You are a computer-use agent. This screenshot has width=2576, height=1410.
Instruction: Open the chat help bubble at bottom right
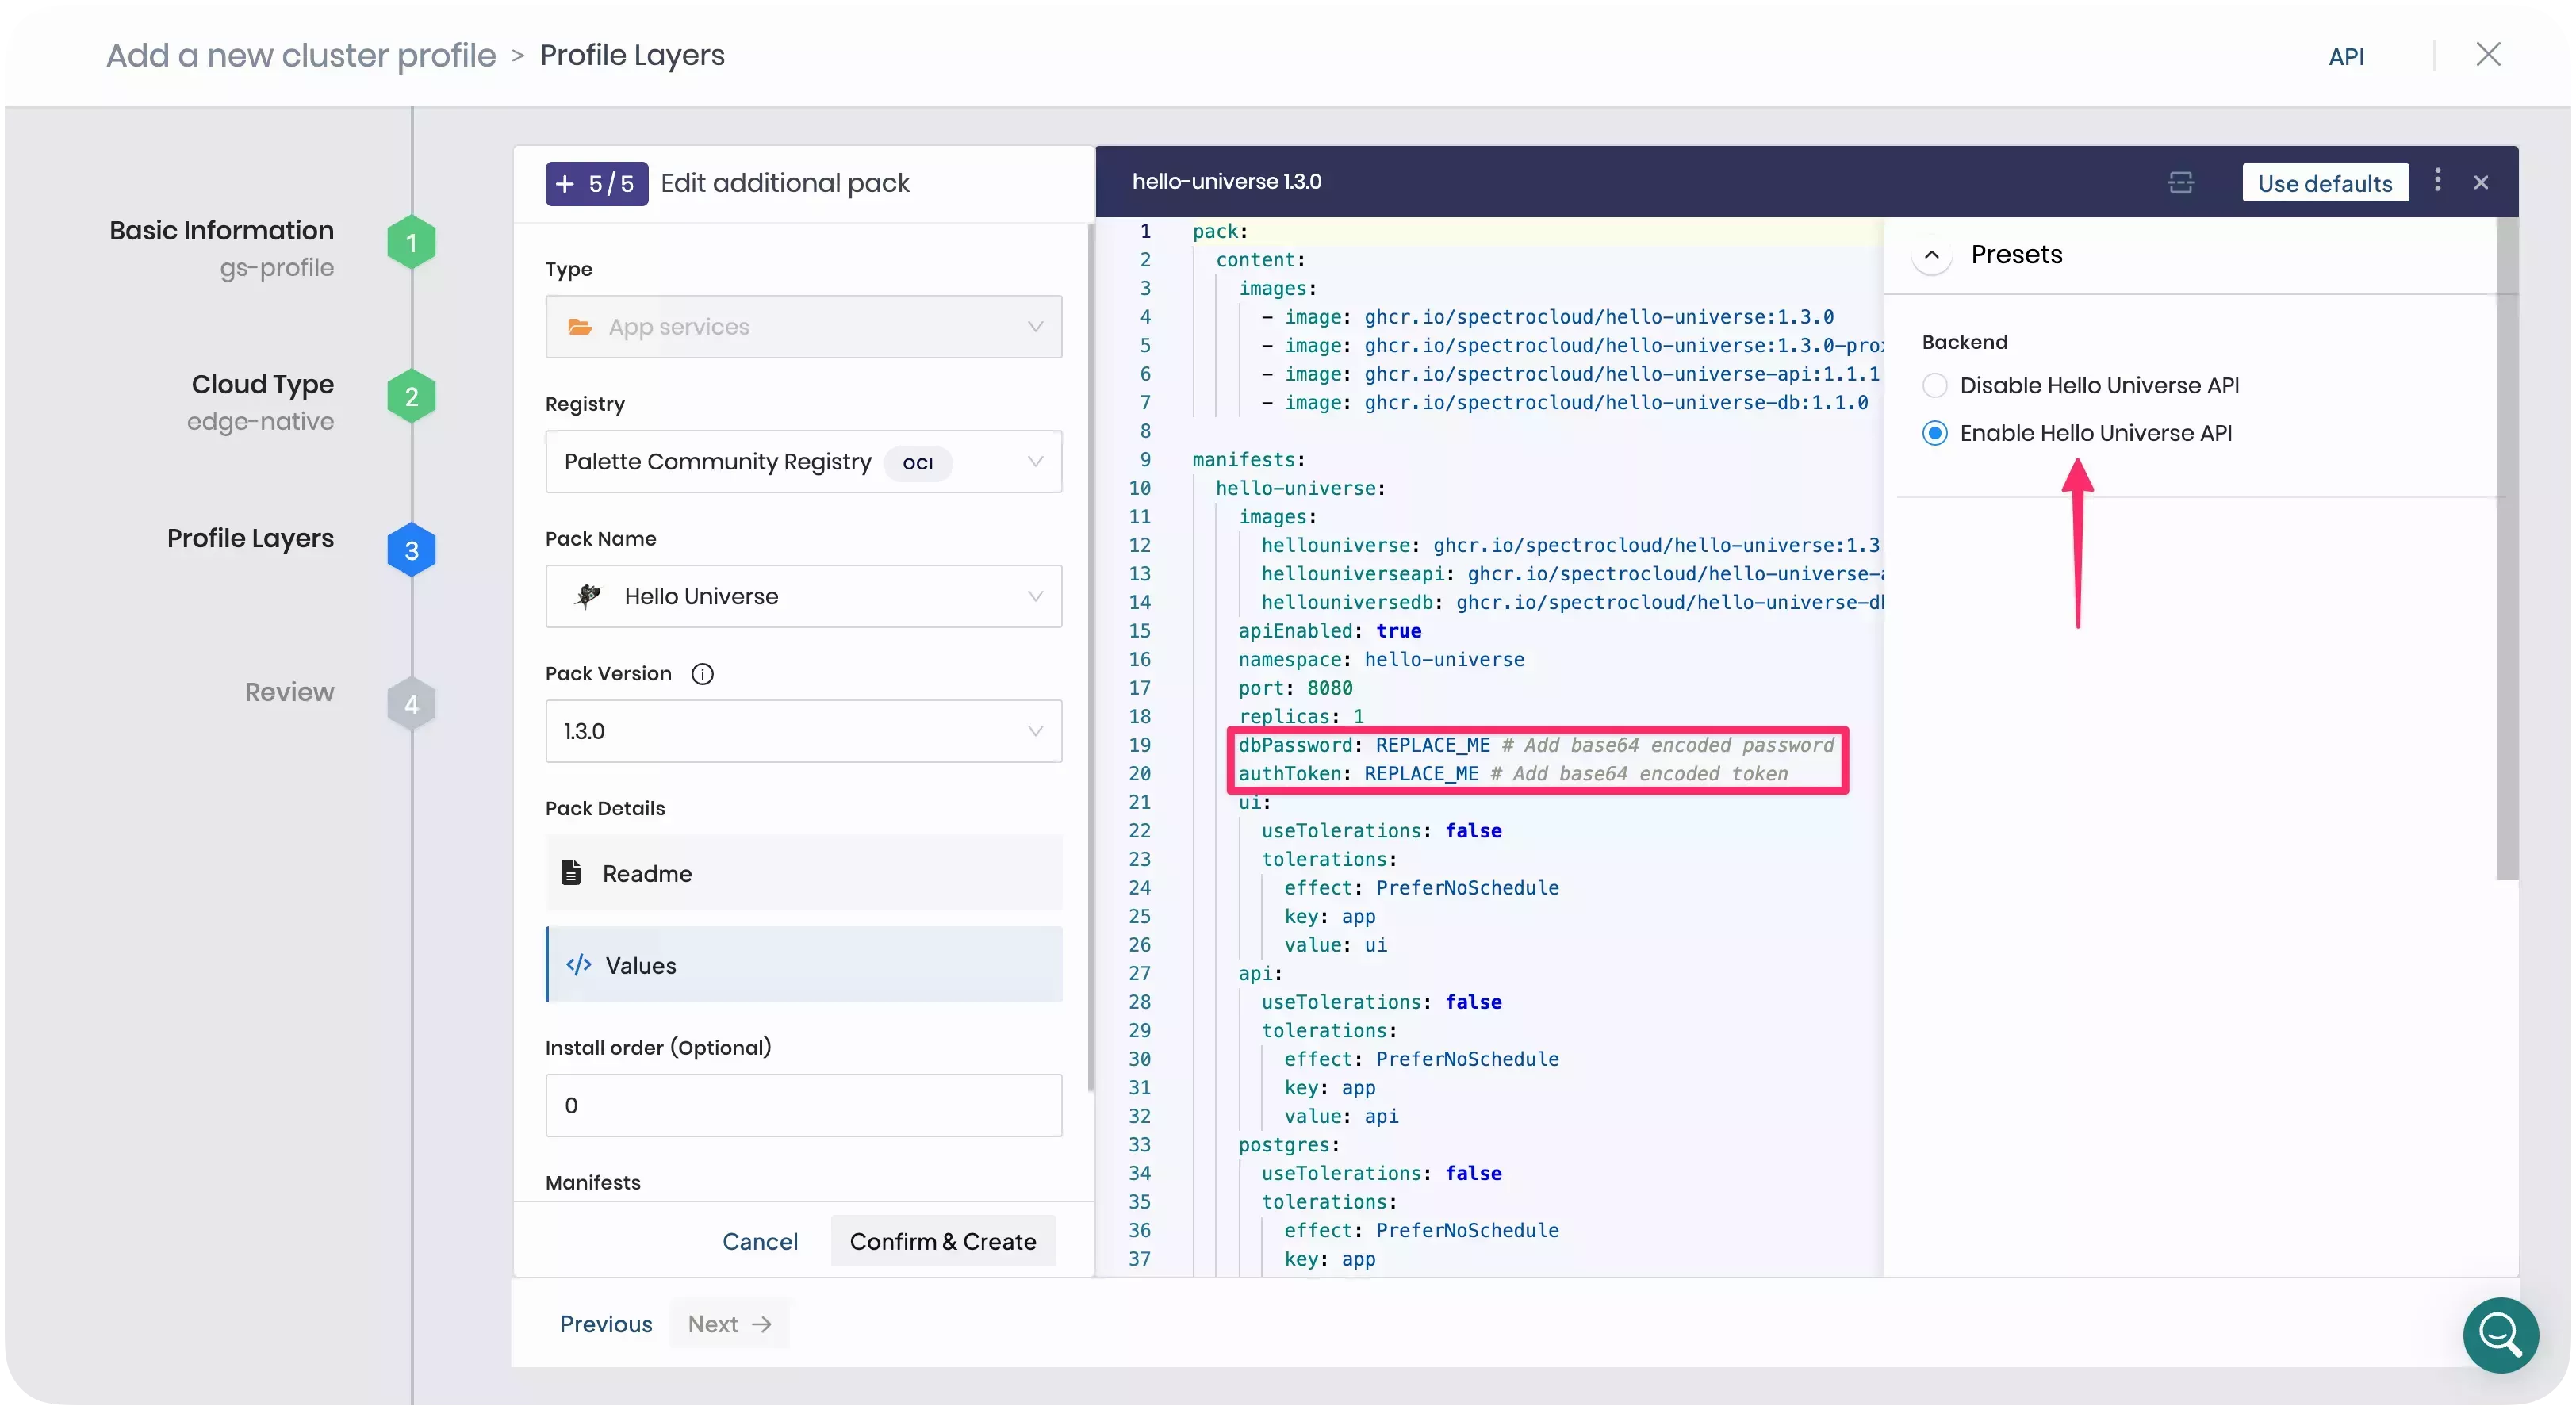point(2499,1335)
